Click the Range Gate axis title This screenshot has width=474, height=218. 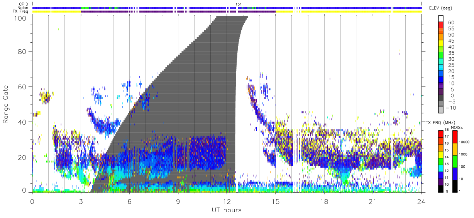[x=6, y=104]
